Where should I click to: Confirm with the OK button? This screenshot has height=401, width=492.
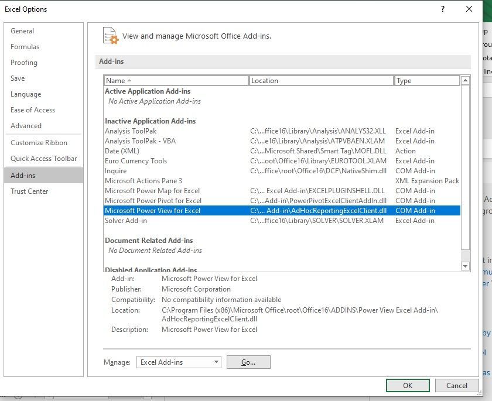408,386
